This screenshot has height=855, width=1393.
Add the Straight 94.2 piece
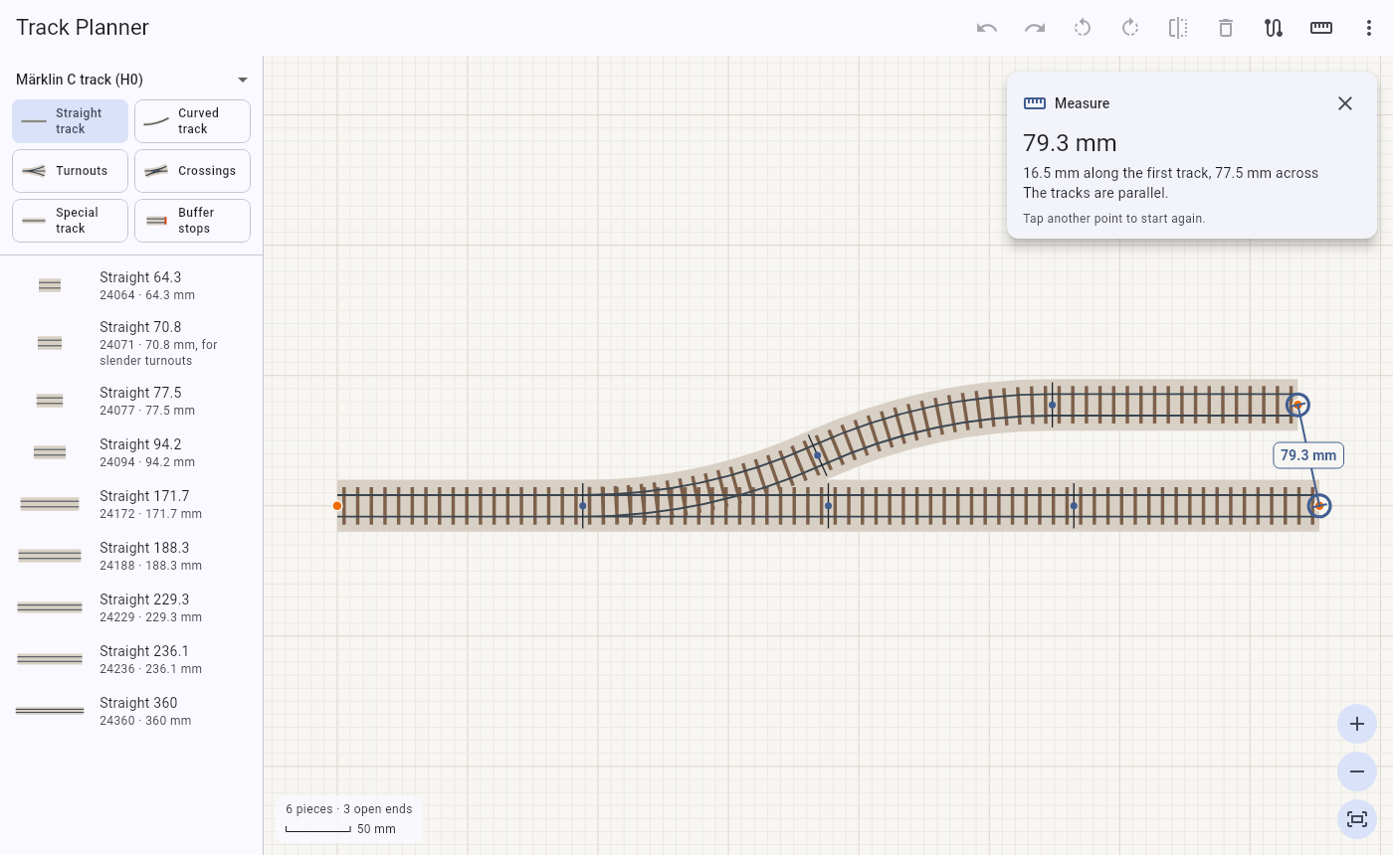click(131, 452)
